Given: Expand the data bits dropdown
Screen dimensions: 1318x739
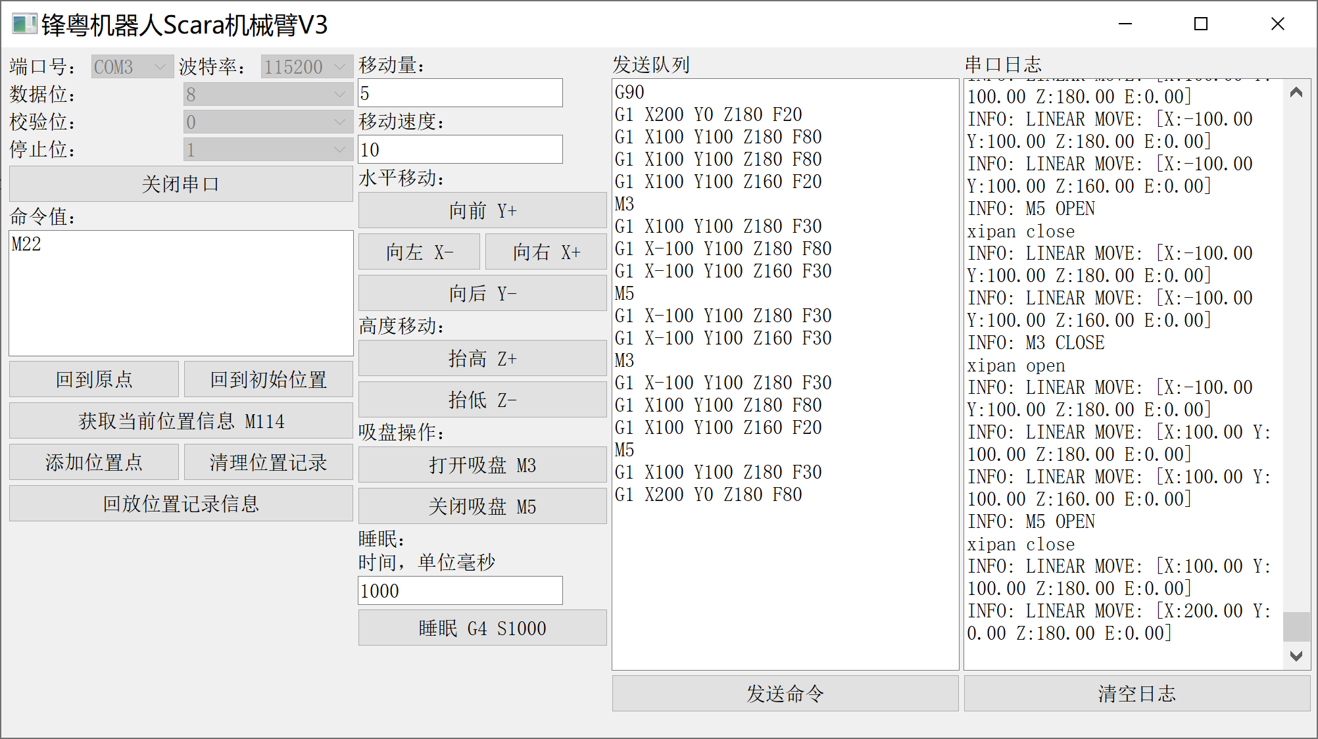Looking at the screenshot, I should [267, 95].
